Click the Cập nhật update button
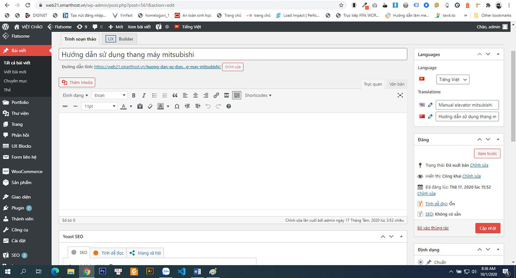Screen dimensions: 516x278 click(x=488, y=228)
